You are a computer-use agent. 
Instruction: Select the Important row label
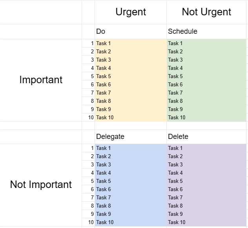(41, 80)
